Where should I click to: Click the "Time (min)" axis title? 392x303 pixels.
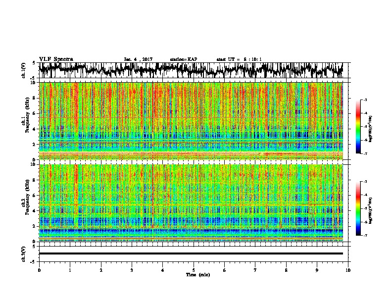198,275
